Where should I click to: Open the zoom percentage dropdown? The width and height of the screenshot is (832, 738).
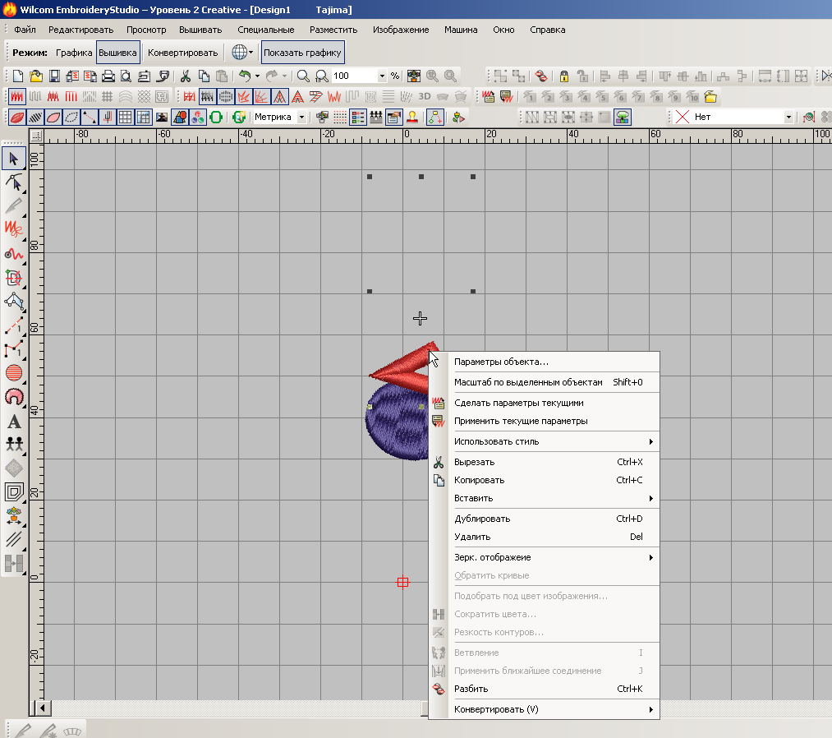pyautogui.click(x=382, y=76)
